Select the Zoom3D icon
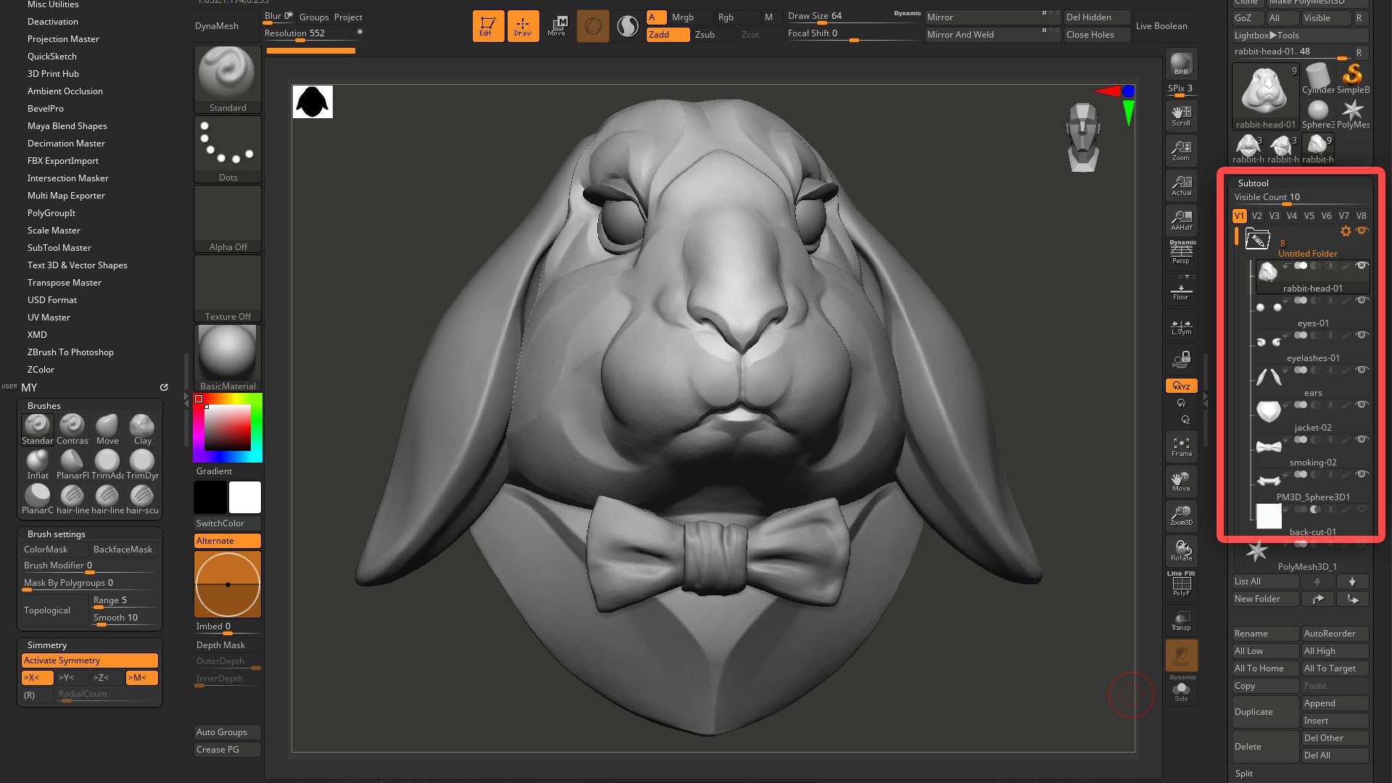The image size is (1392, 783). (x=1181, y=516)
